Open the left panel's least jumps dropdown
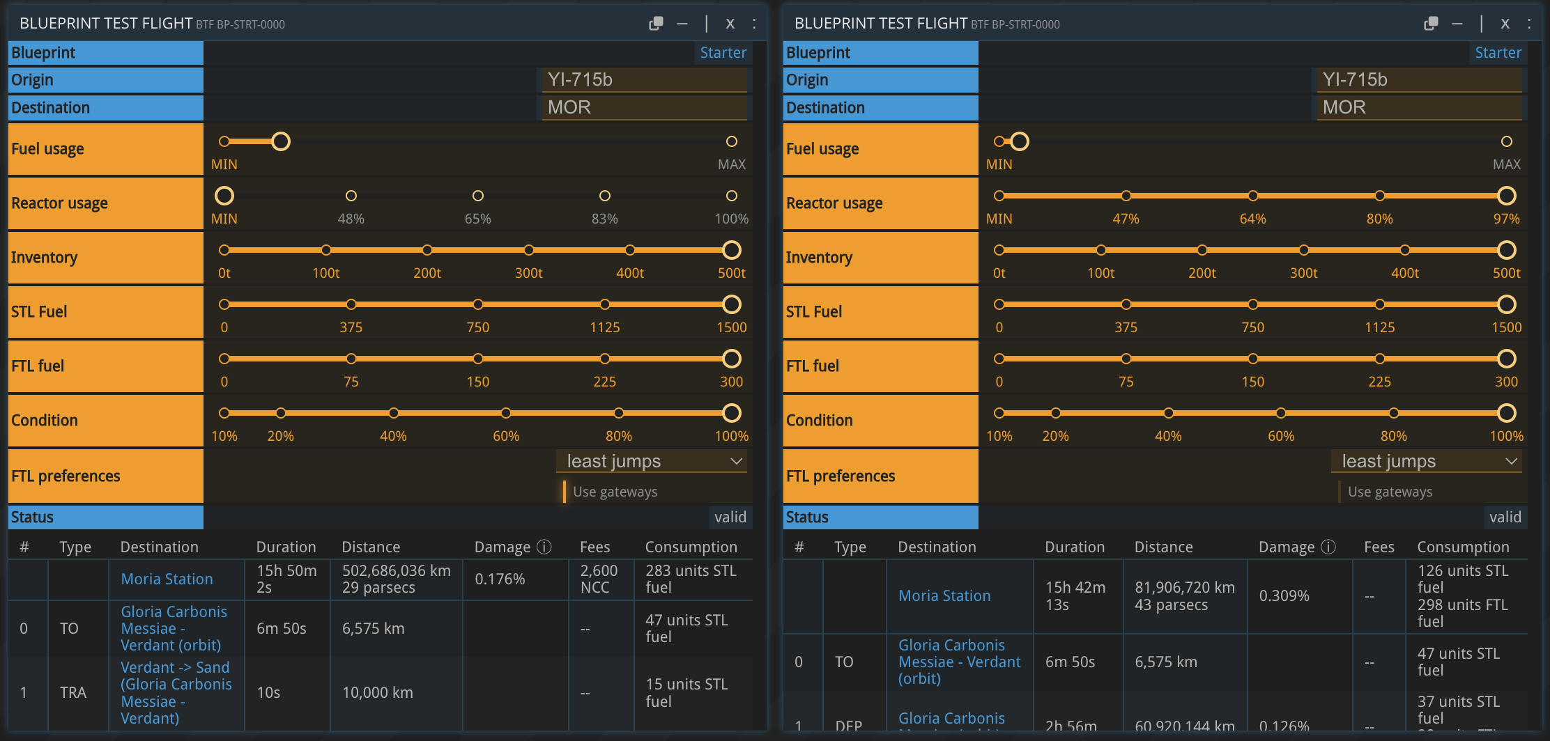1550x741 pixels. [x=652, y=461]
